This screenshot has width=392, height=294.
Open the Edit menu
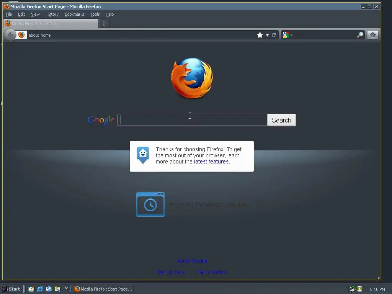(x=21, y=14)
